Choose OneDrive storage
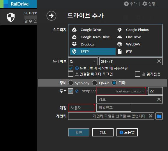 point(138,37)
